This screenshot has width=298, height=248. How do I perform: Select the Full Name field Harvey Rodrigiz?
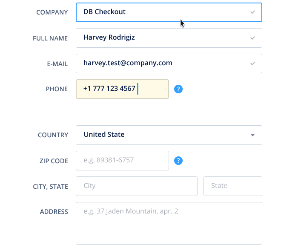169,38
